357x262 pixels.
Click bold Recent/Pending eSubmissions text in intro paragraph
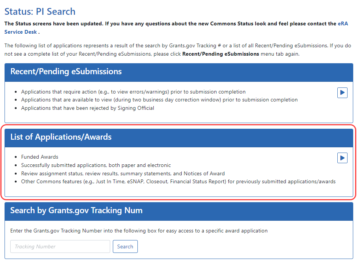click(220, 54)
